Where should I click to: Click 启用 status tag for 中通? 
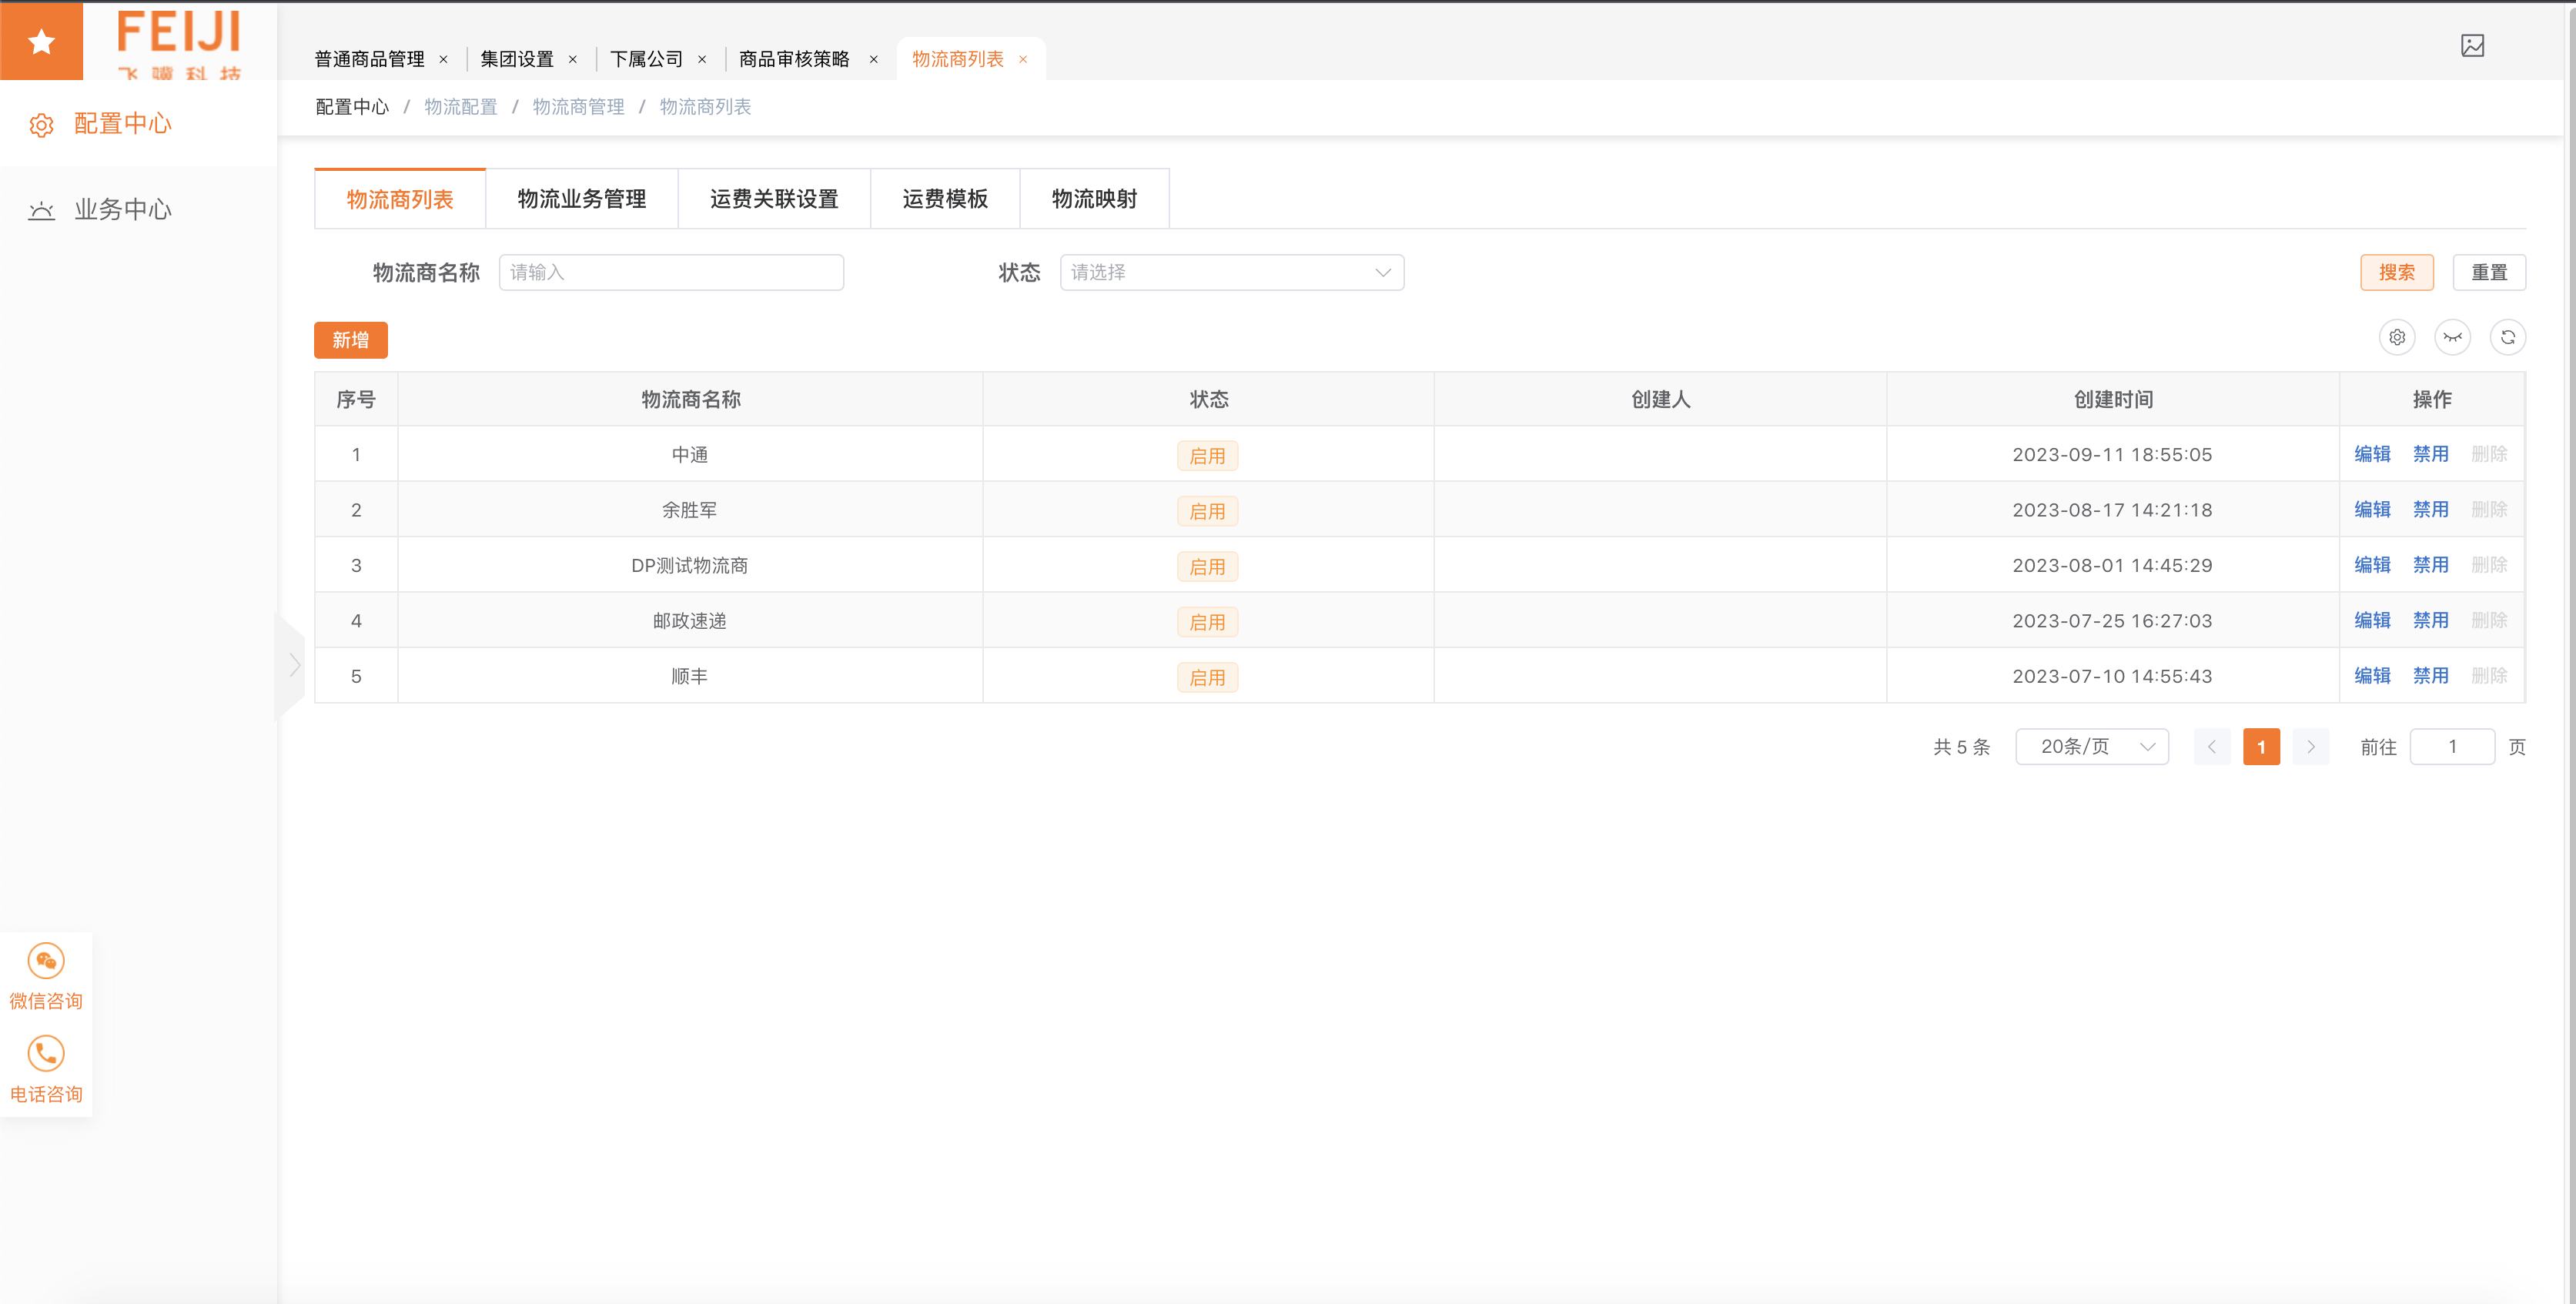pos(1207,456)
